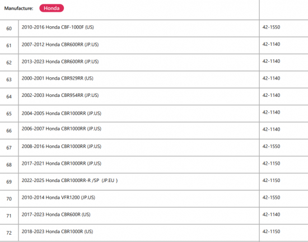Click the pink Honda manufacturer tag

[x=52, y=8]
